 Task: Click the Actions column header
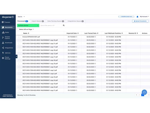click(145, 33)
